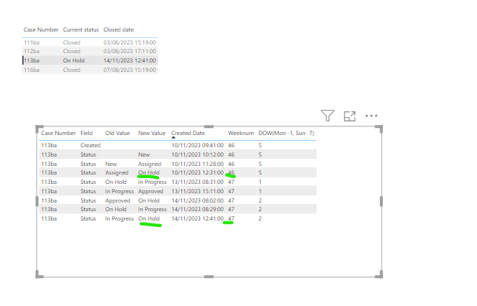This screenshot has width=477, height=306.
Task: Click the Weeknum column header
Action: pyautogui.click(x=240, y=133)
